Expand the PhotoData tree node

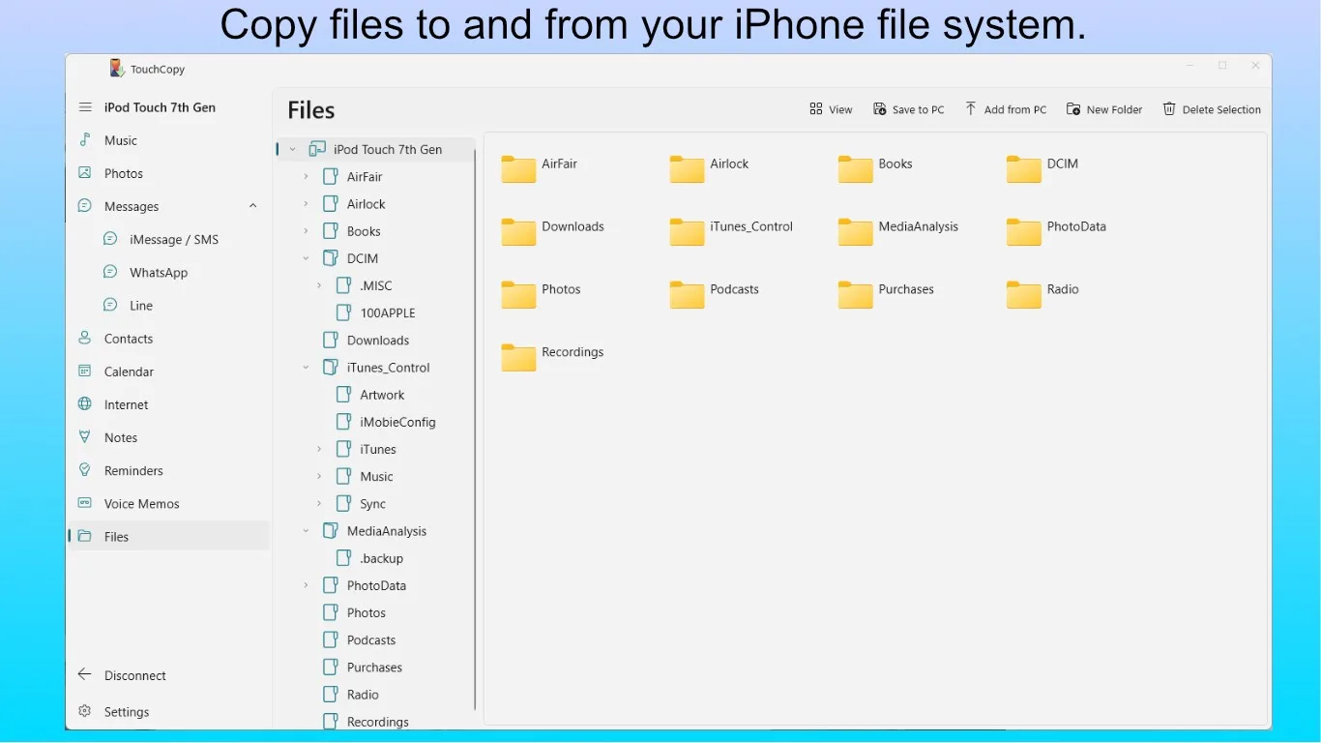point(306,585)
